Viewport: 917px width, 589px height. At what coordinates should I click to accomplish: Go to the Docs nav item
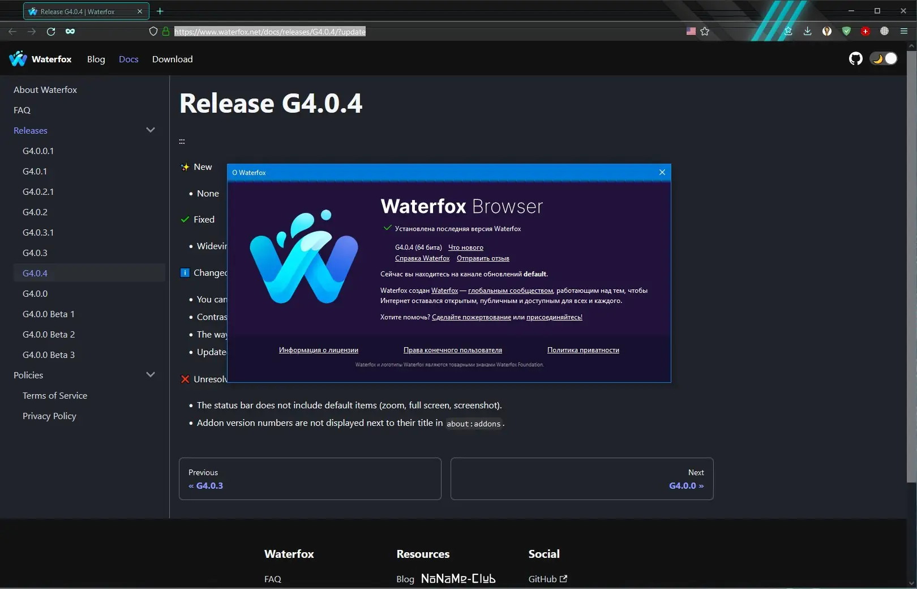tap(128, 59)
